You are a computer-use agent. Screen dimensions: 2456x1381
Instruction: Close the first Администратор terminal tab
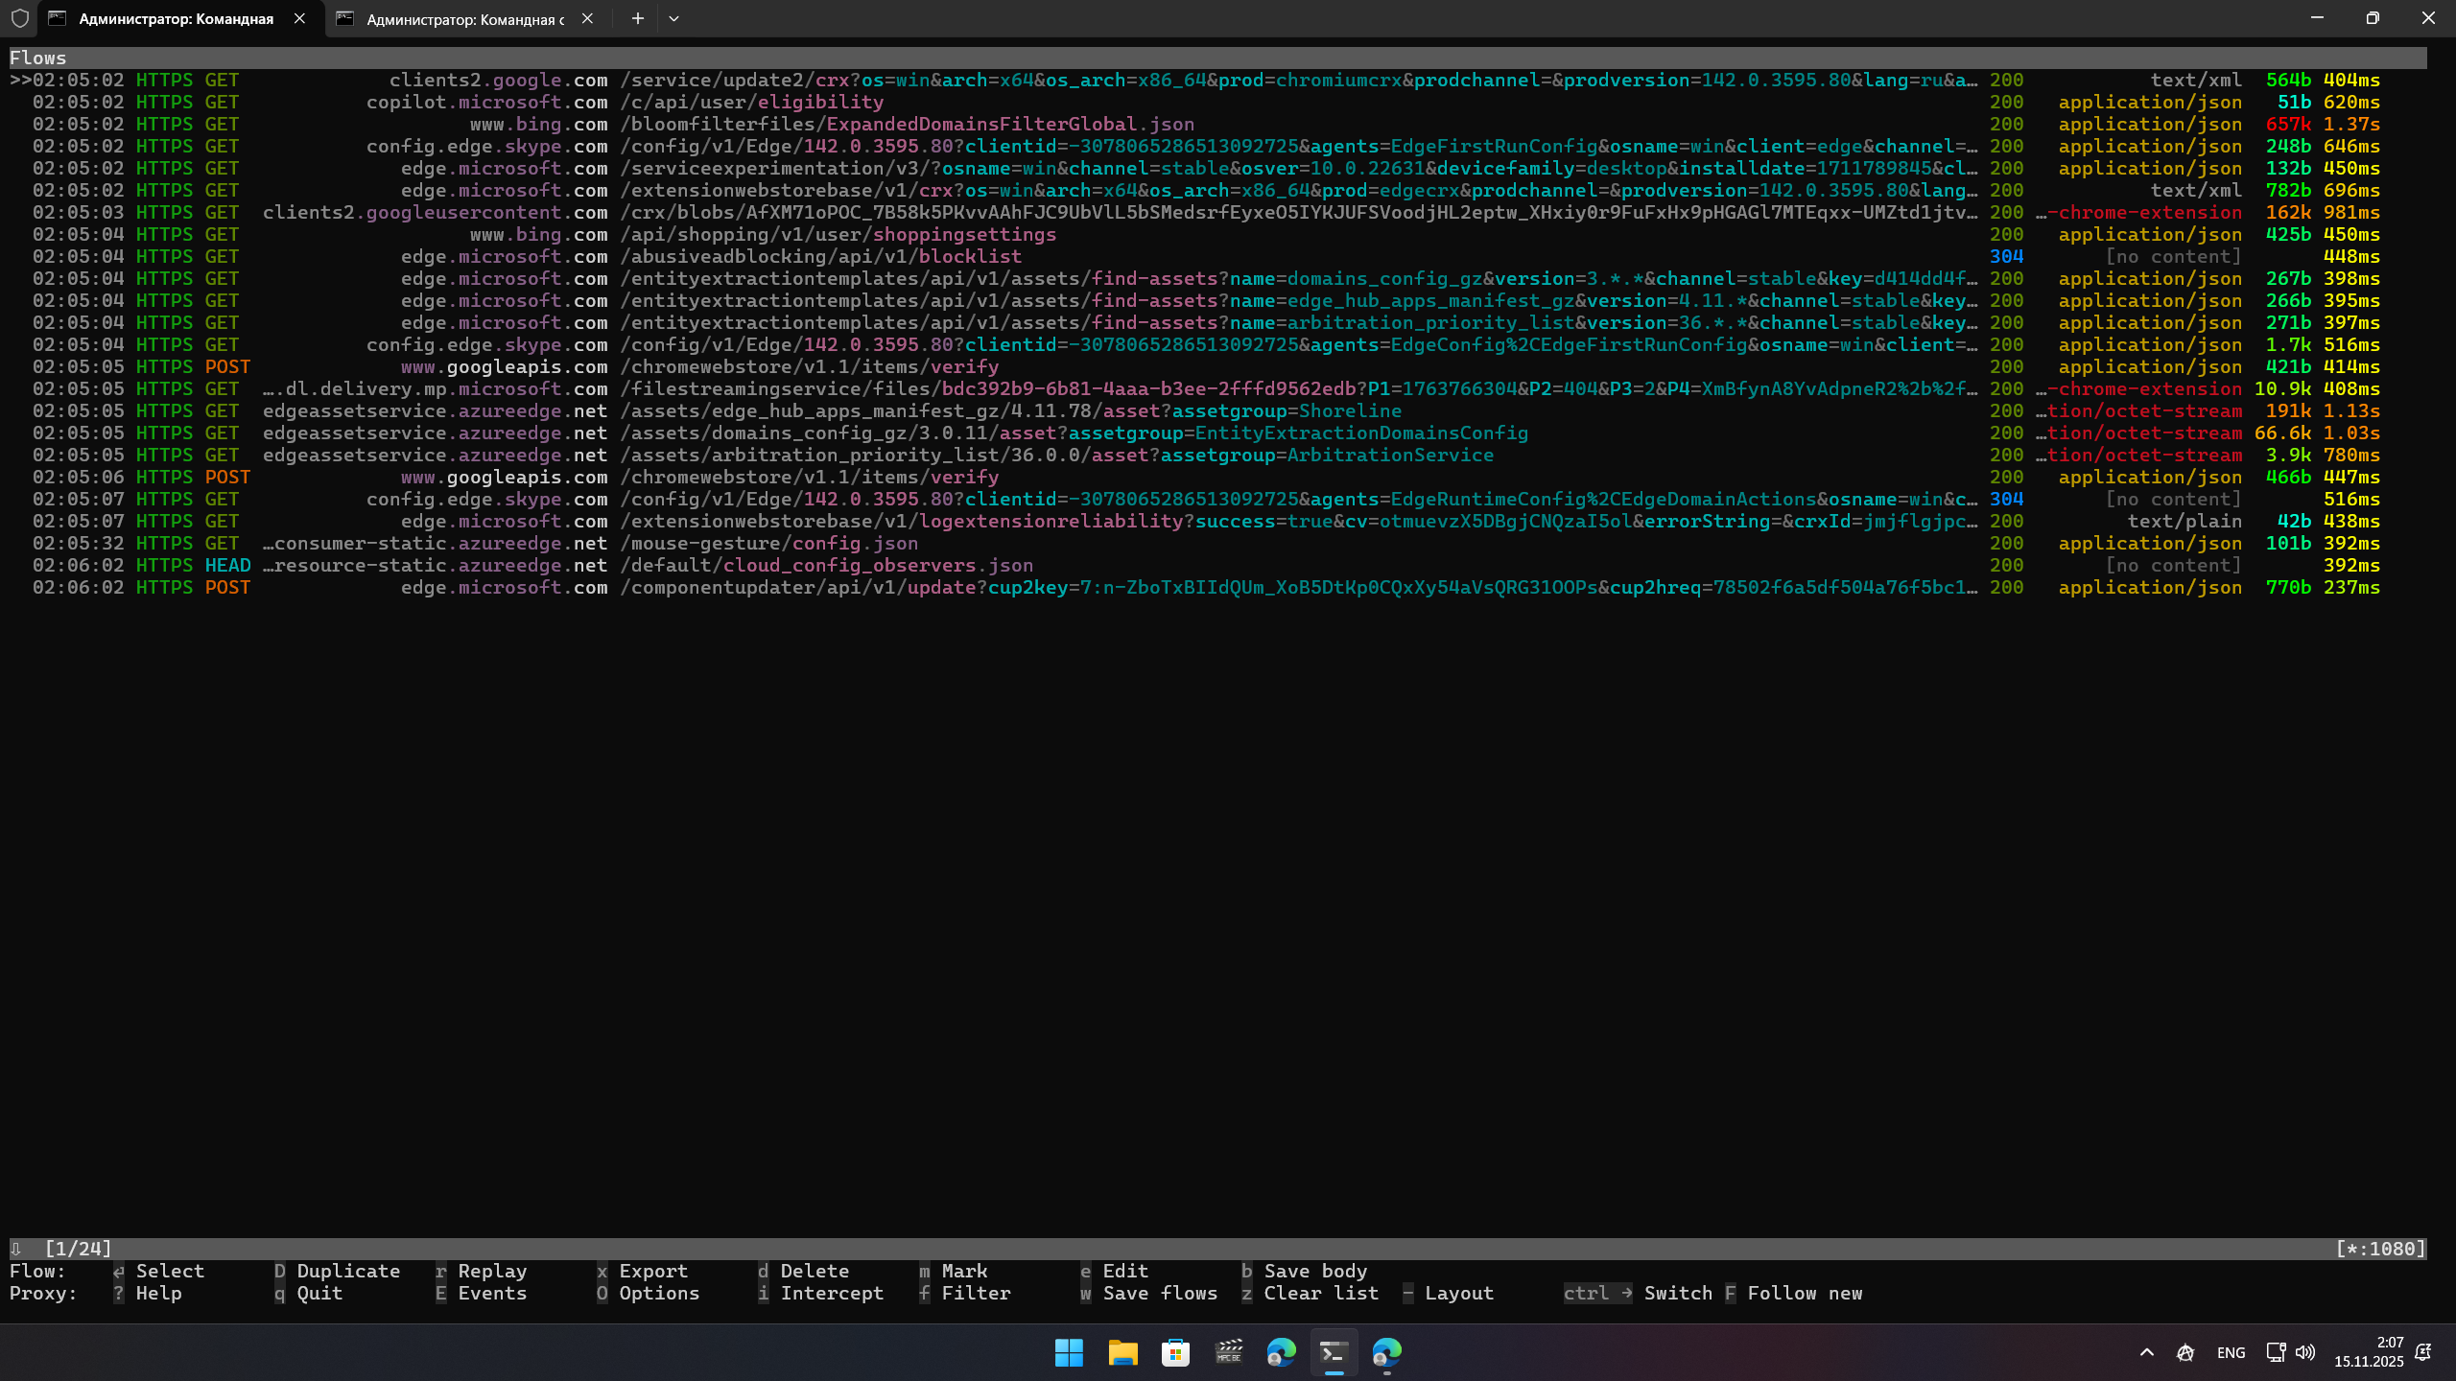(299, 18)
